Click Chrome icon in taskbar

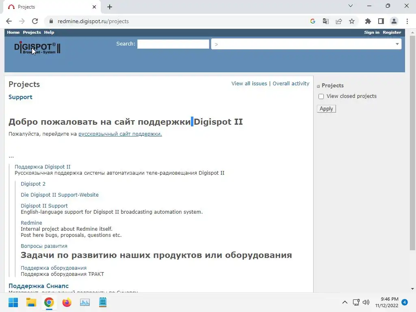[x=49, y=302]
